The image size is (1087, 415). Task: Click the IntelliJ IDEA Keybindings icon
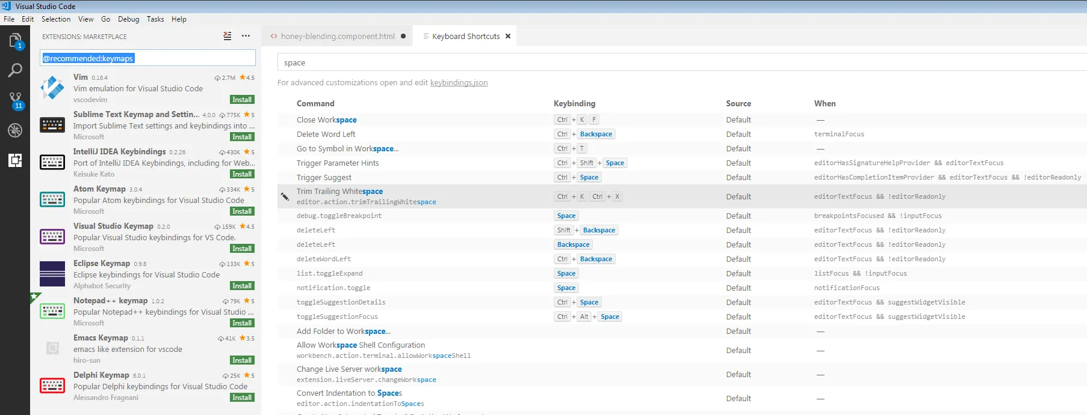coord(52,162)
